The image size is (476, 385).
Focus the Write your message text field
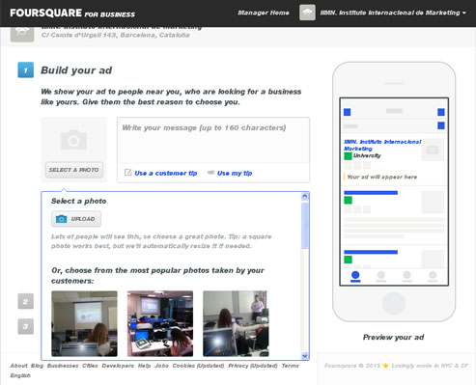[213, 141]
